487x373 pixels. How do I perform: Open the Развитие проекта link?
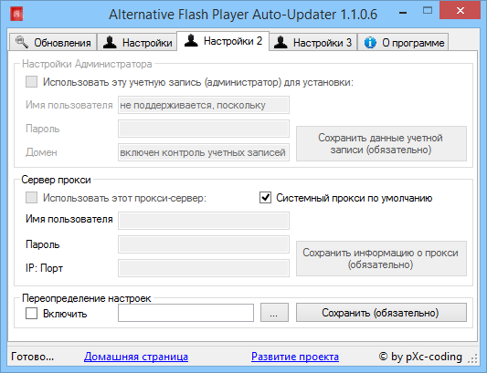(295, 357)
